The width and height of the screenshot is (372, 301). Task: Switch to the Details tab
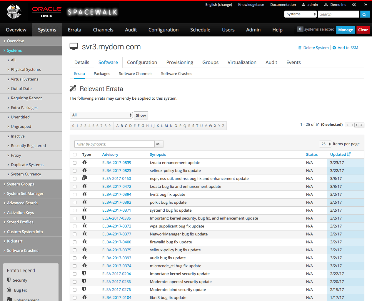tap(82, 62)
